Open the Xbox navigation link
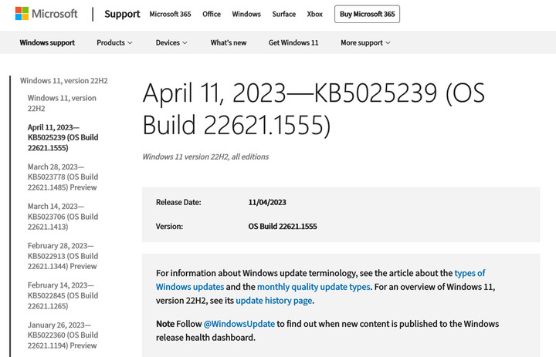 click(x=315, y=14)
